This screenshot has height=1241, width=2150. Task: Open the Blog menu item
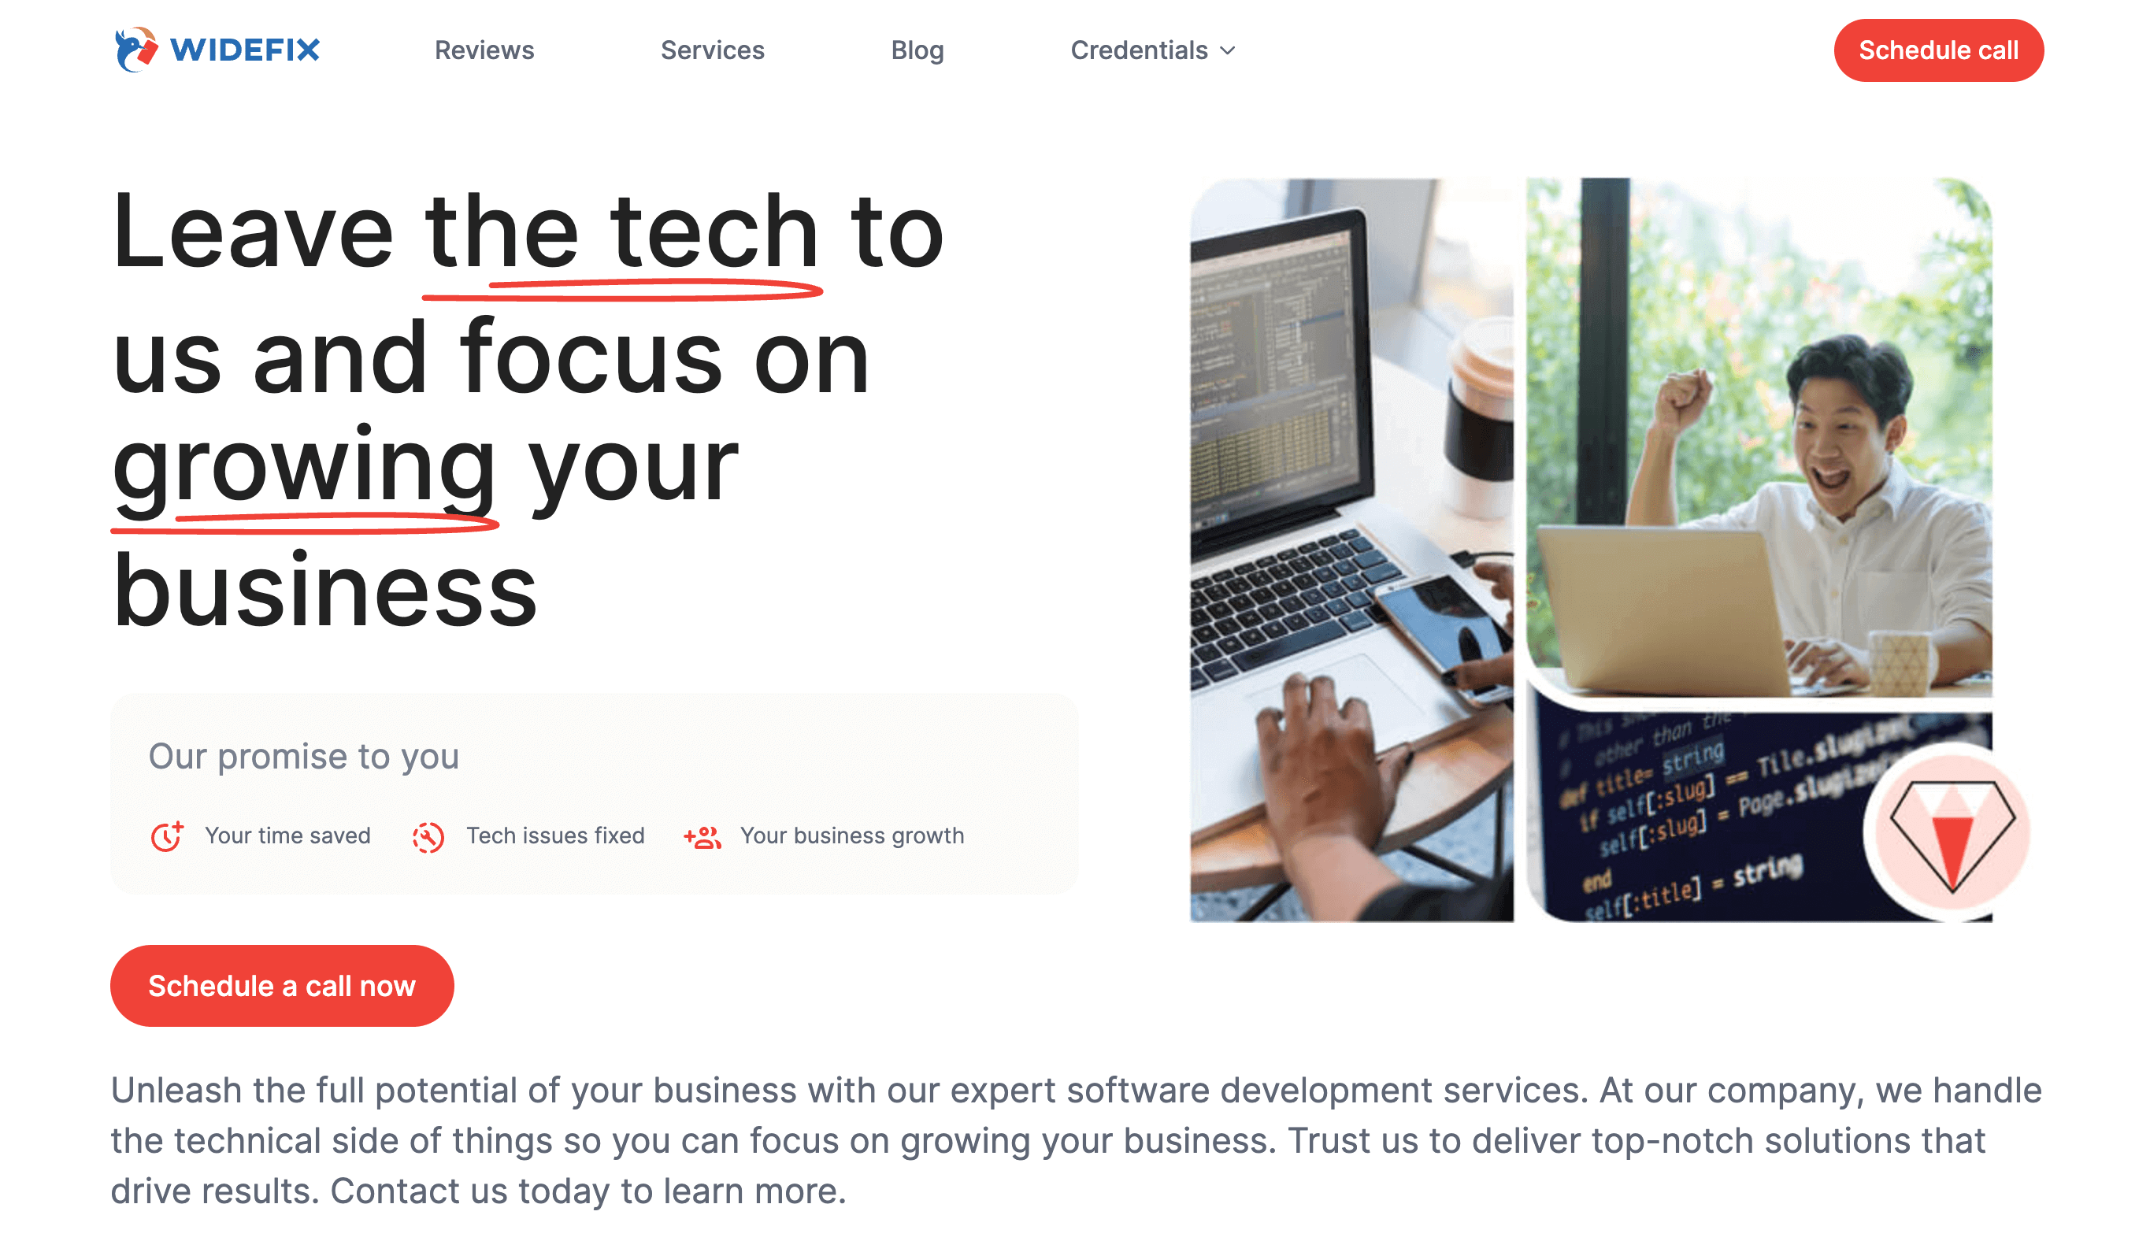[x=916, y=50]
